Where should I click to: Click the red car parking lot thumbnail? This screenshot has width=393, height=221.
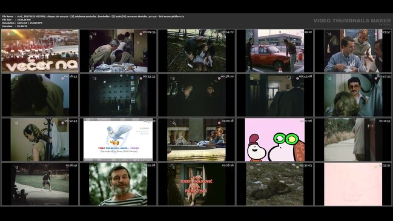point(275,51)
